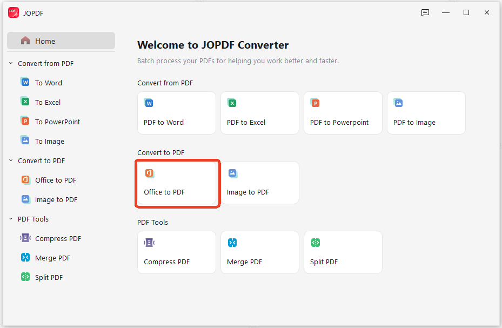Click the Word icon beside To Word
This screenshot has width=502, height=328.
coord(25,82)
